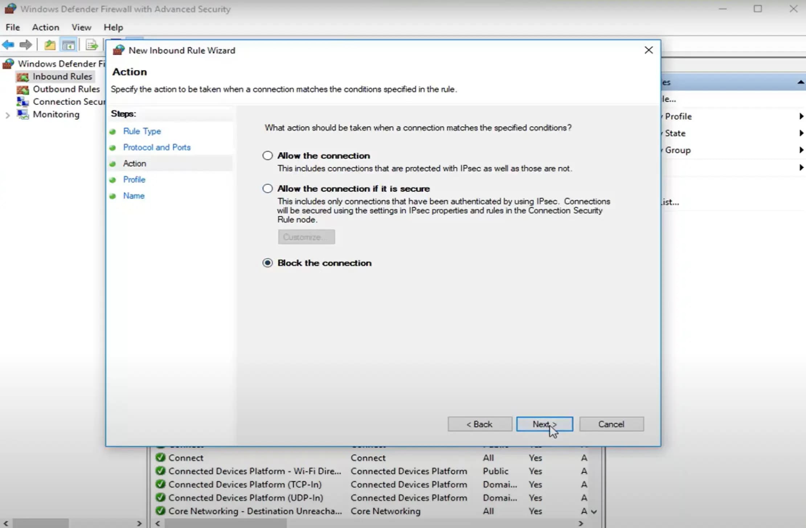
Task: Click the wizard title bar firewall icon
Action: 119,50
